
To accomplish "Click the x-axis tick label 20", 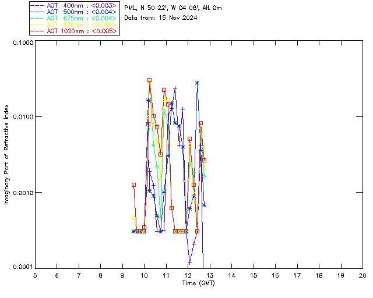I will click(x=363, y=275).
